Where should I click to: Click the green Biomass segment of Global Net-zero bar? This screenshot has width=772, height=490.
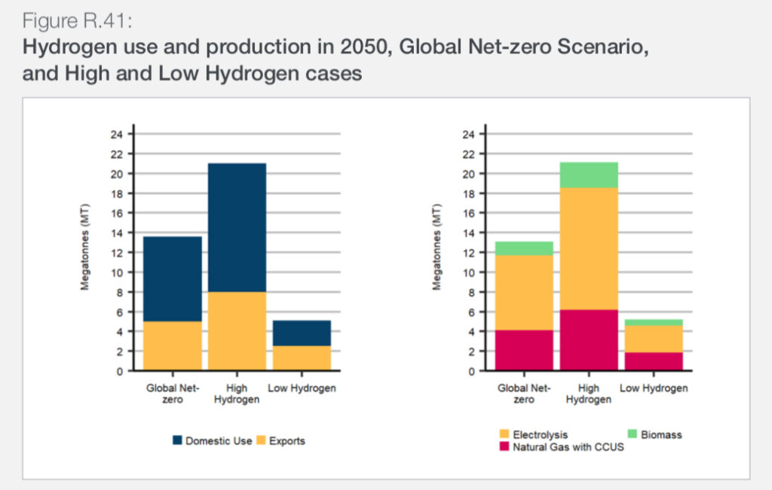[522, 247]
